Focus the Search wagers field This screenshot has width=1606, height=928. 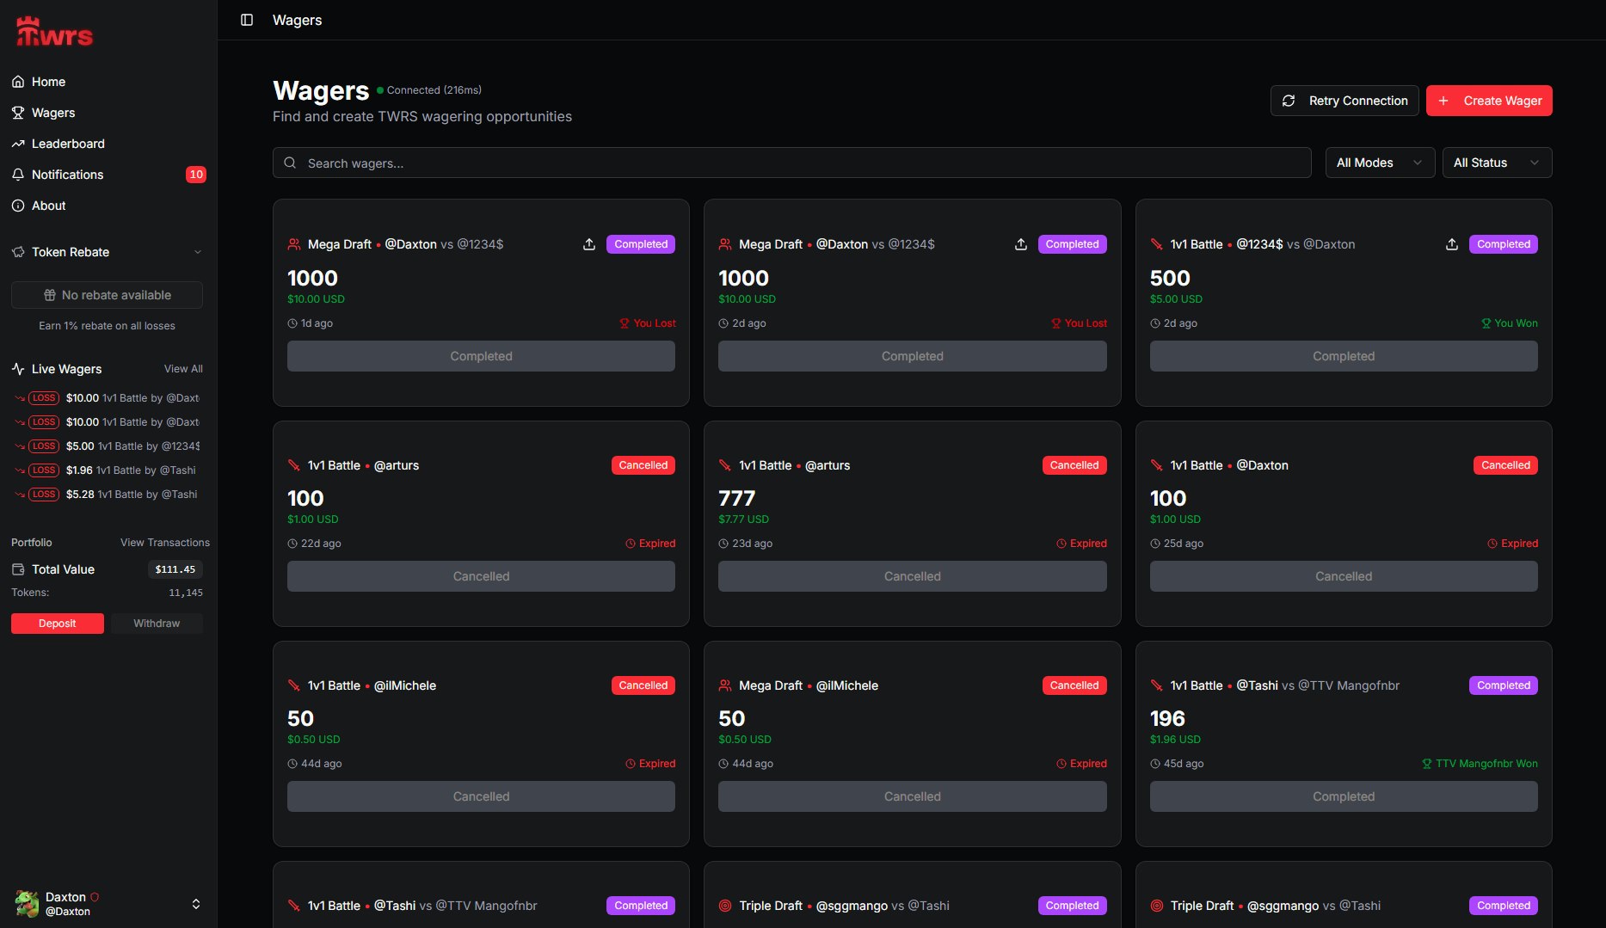pos(791,163)
